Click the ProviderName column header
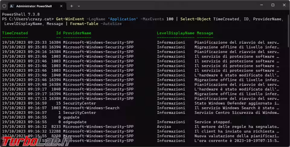Screen dimensions: 290x147 coord(77,33)
